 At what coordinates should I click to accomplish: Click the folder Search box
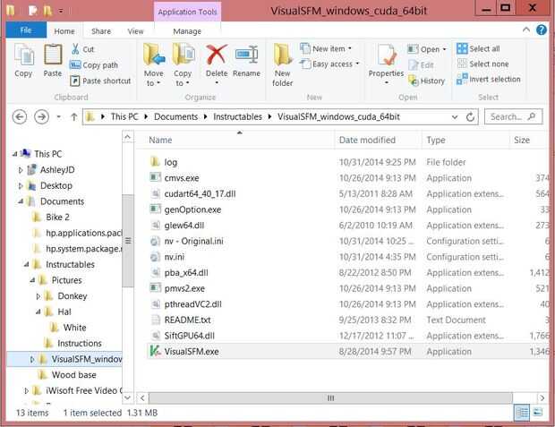[x=513, y=116]
